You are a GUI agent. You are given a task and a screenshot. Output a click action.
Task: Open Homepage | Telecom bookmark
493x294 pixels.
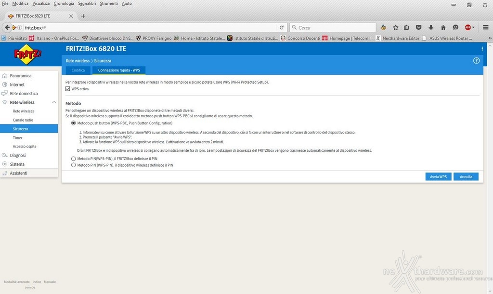point(348,38)
